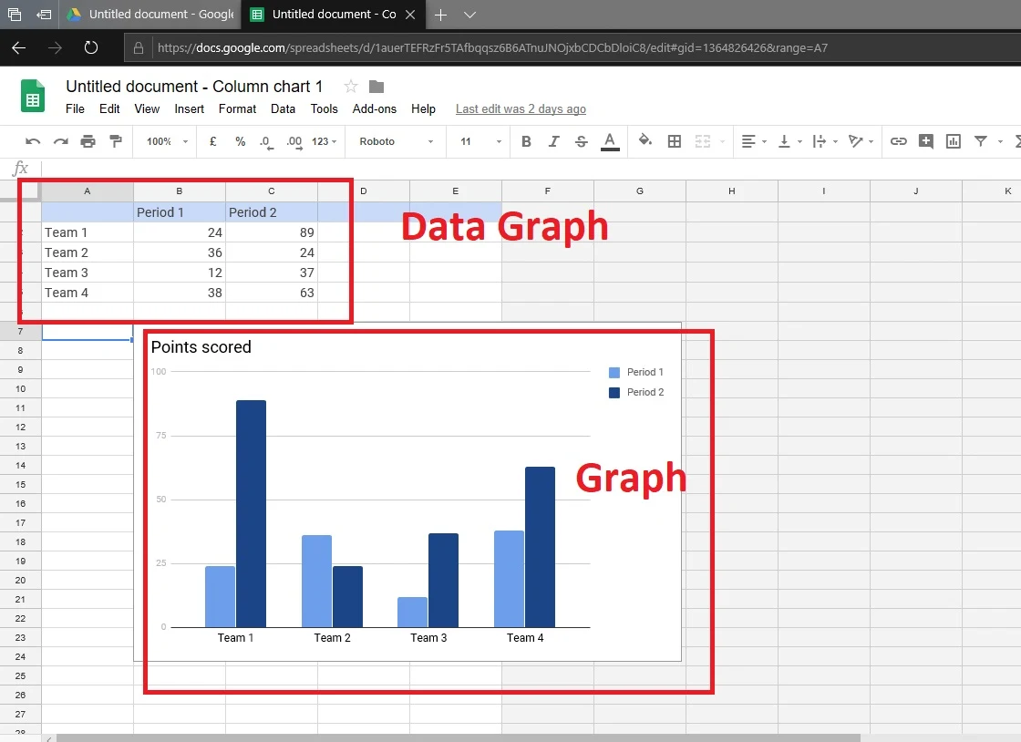
Task: Toggle strikethrough formatting
Action: coord(581,141)
